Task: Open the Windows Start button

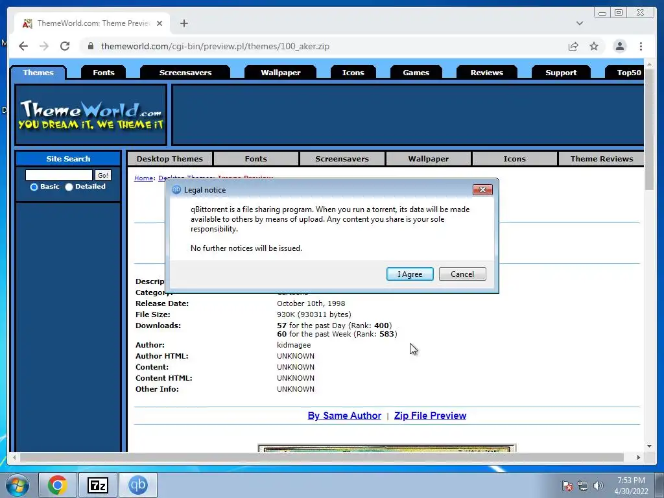Action: (18, 485)
